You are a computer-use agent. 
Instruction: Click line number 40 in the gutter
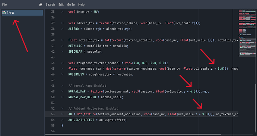[53, 40]
